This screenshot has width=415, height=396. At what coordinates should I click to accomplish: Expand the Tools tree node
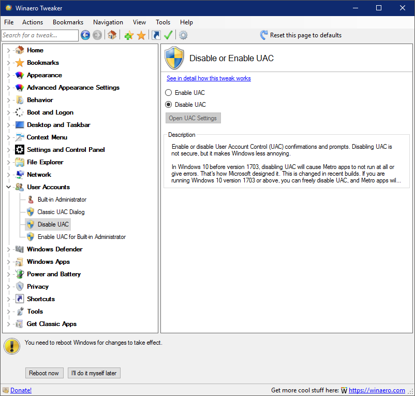pos(8,312)
